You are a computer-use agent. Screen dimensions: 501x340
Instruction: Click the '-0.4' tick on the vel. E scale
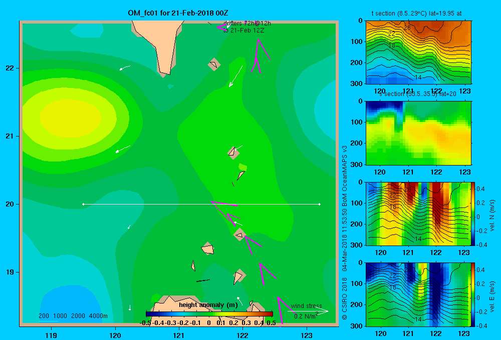[482, 325]
